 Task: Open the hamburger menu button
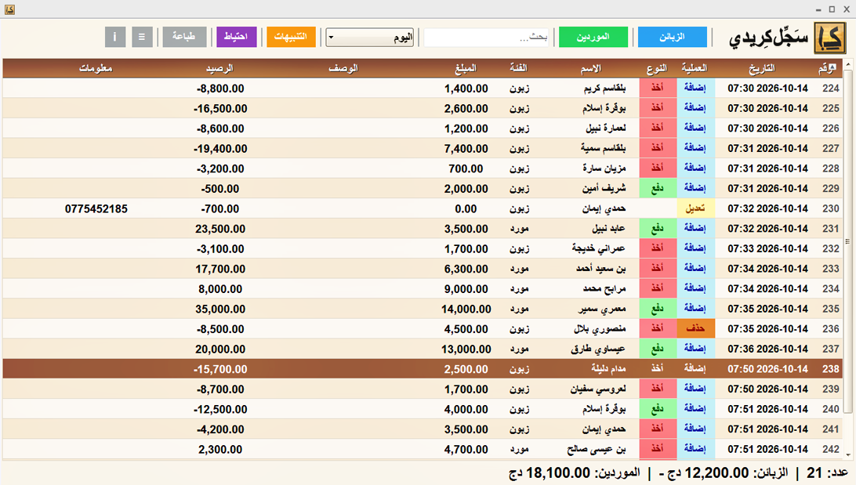142,37
